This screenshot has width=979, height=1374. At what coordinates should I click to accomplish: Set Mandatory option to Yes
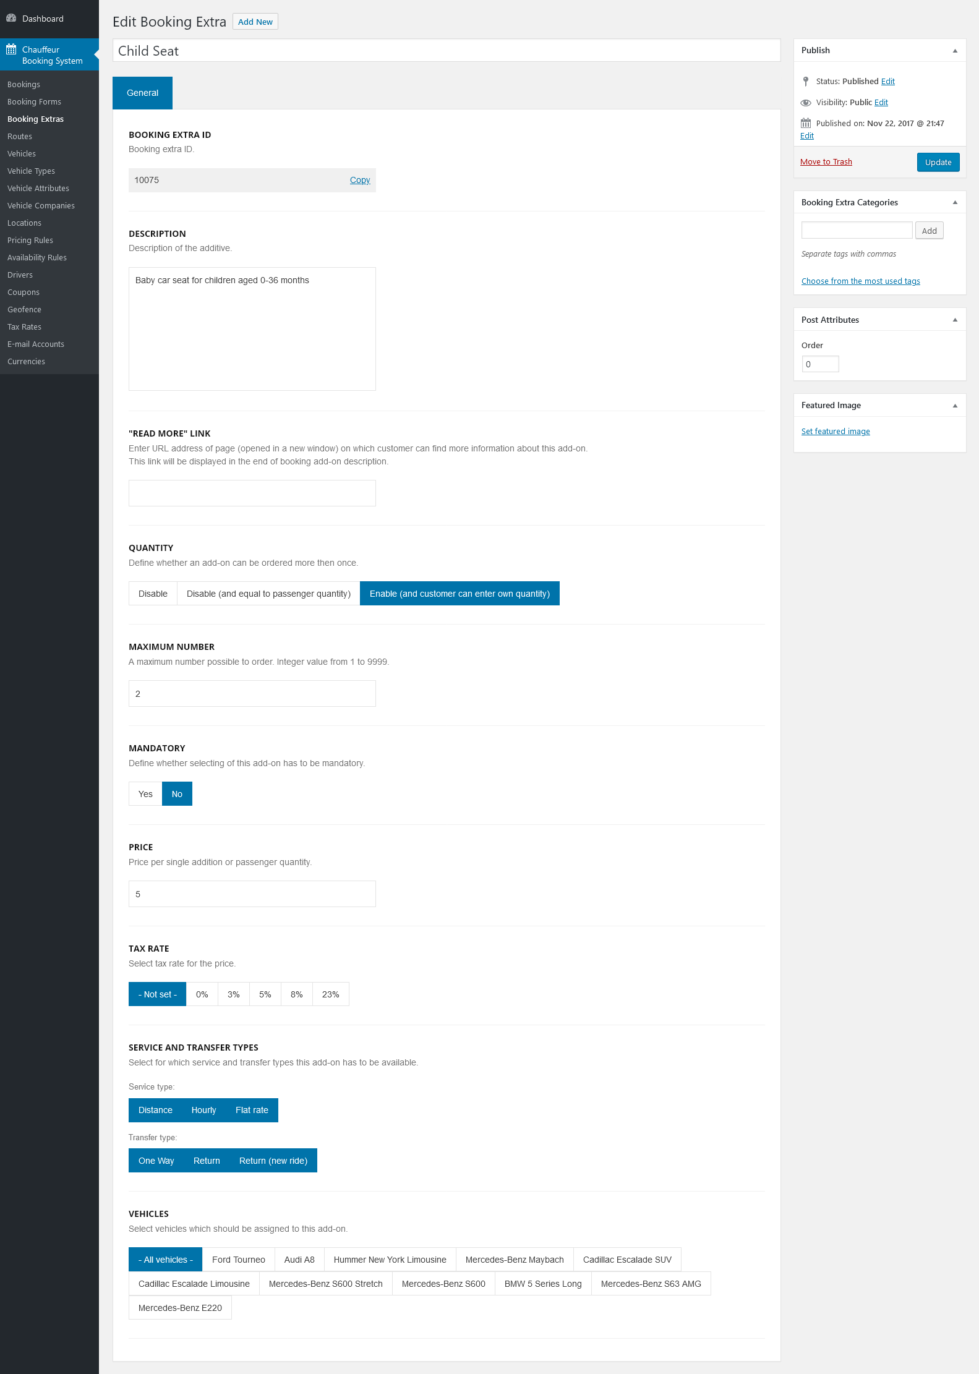click(x=145, y=794)
